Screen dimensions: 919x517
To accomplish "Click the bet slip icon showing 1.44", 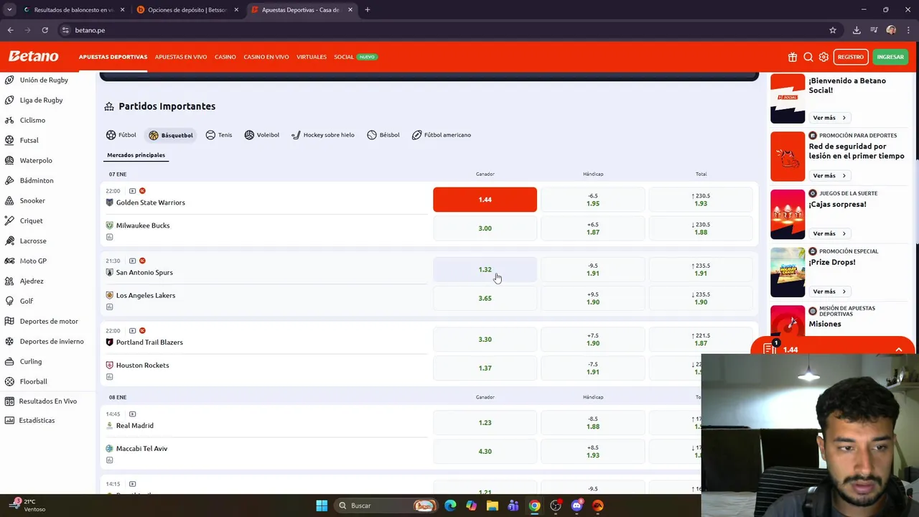I will (x=770, y=349).
